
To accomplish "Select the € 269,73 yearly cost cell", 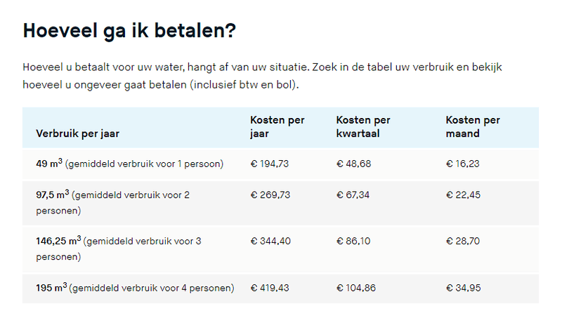I will (270, 195).
